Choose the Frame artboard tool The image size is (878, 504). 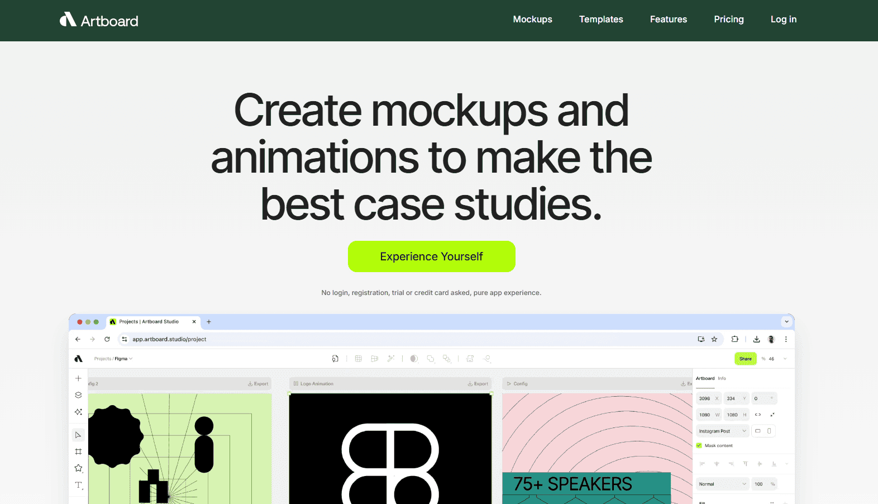[78, 451]
